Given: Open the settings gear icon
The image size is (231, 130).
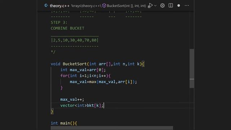Looking at the screenshot, I should 162,5.
